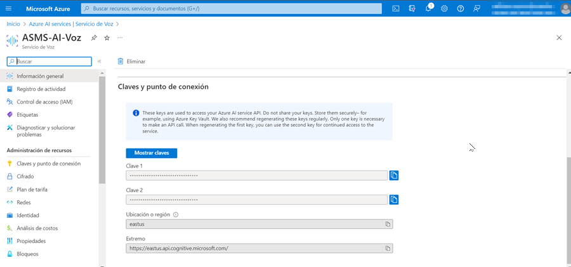Viewport: 571px width, 267px height.
Task: Open Azure AI services breadcrumb link
Action: 71,24
